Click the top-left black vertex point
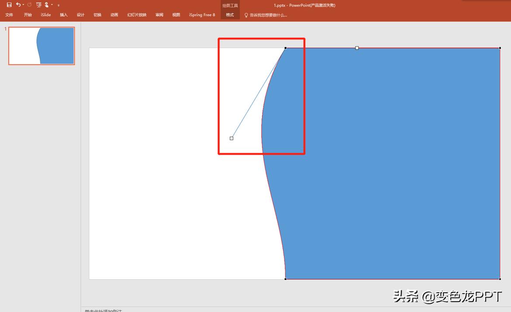Screen dimensions: 511x312 [x=286, y=48]
